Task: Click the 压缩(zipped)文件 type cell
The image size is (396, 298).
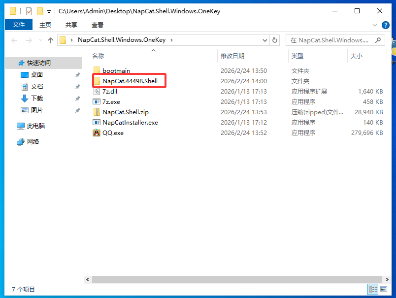Action: coord(317,112)
